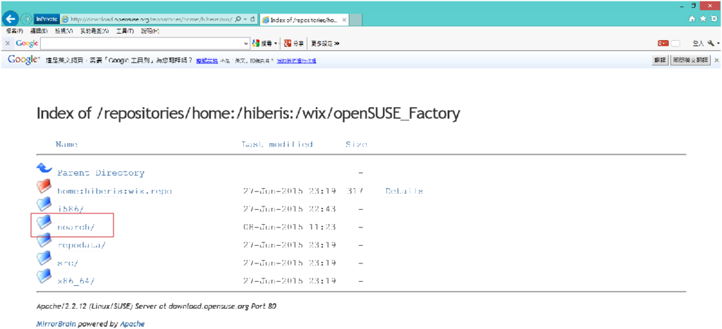Click the InPrivate indicator badge
The height and width of the screenshot is (329, 722).
46,19
